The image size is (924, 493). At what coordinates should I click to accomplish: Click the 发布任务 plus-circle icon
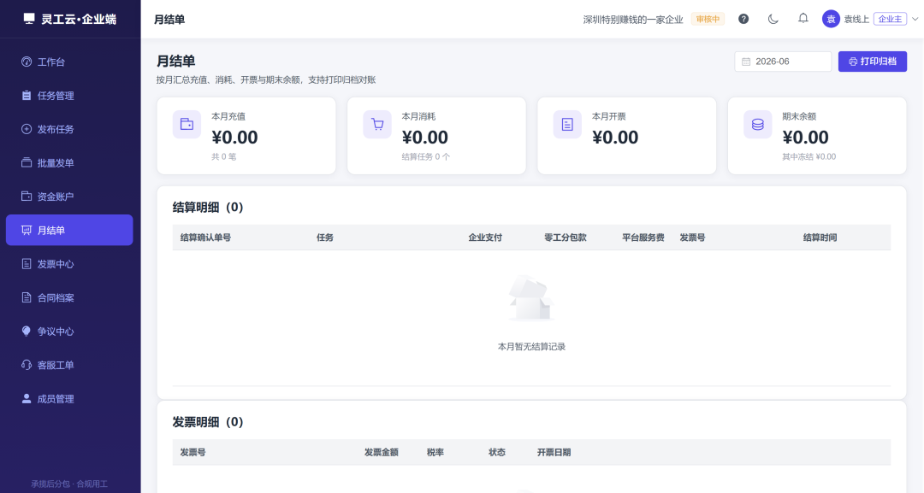pyautogui.click(x=27, y=129)
